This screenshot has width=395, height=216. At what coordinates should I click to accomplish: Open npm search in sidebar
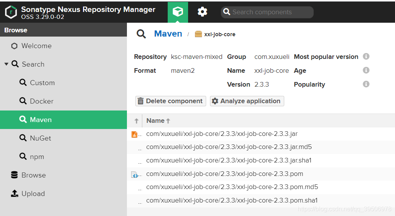(x=63, y=157)
